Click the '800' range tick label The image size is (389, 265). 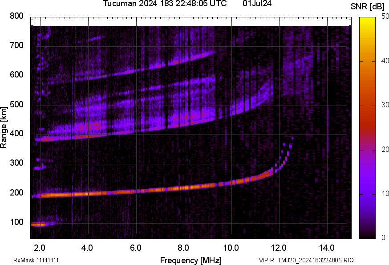[x=16, y=16]
